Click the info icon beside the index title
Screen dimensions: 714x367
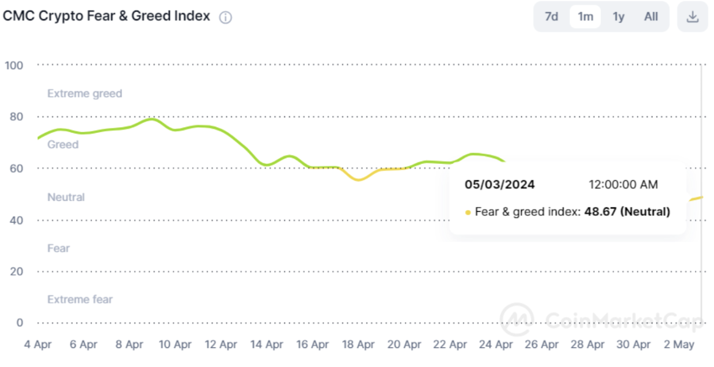coord(226,18)
